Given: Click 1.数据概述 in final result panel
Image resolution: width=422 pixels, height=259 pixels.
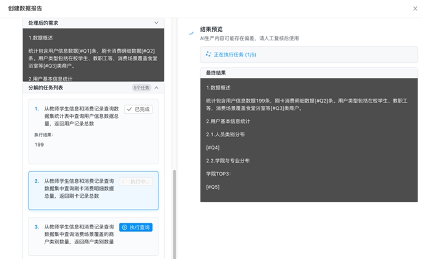Looking at the screenshot, I should [218, 88].
